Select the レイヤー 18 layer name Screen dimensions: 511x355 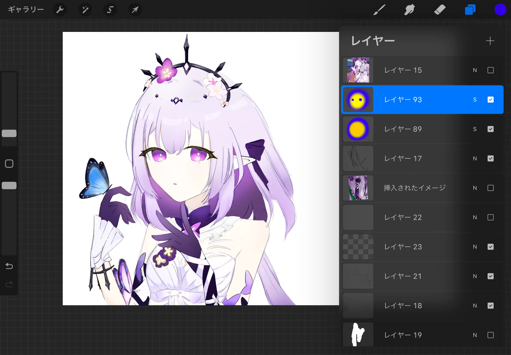403,305
